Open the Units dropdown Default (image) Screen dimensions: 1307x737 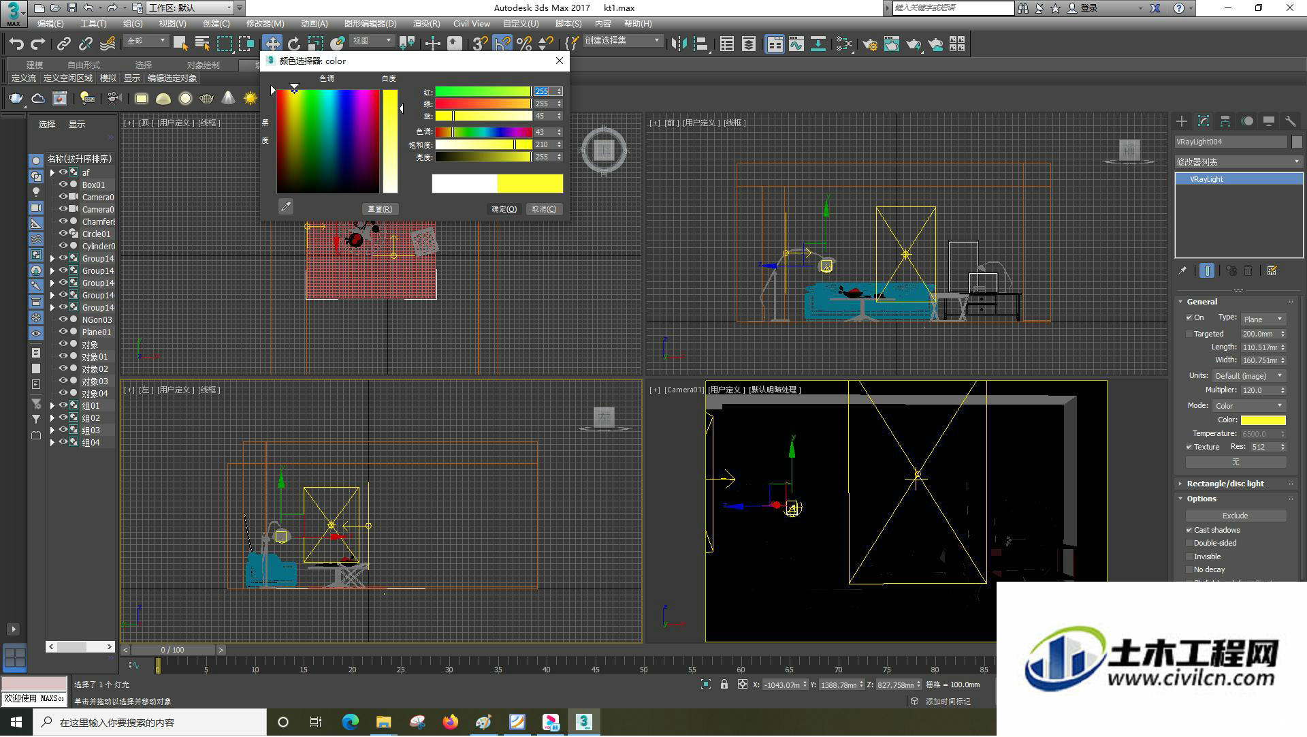1248,376
